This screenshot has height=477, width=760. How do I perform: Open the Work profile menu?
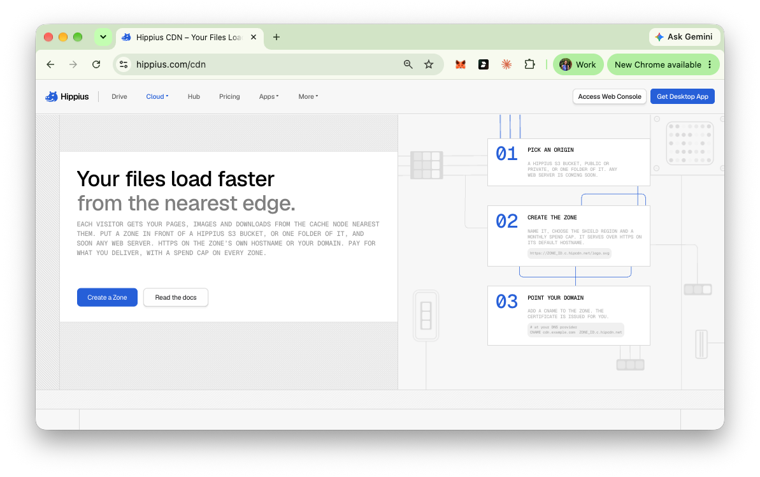578,64
